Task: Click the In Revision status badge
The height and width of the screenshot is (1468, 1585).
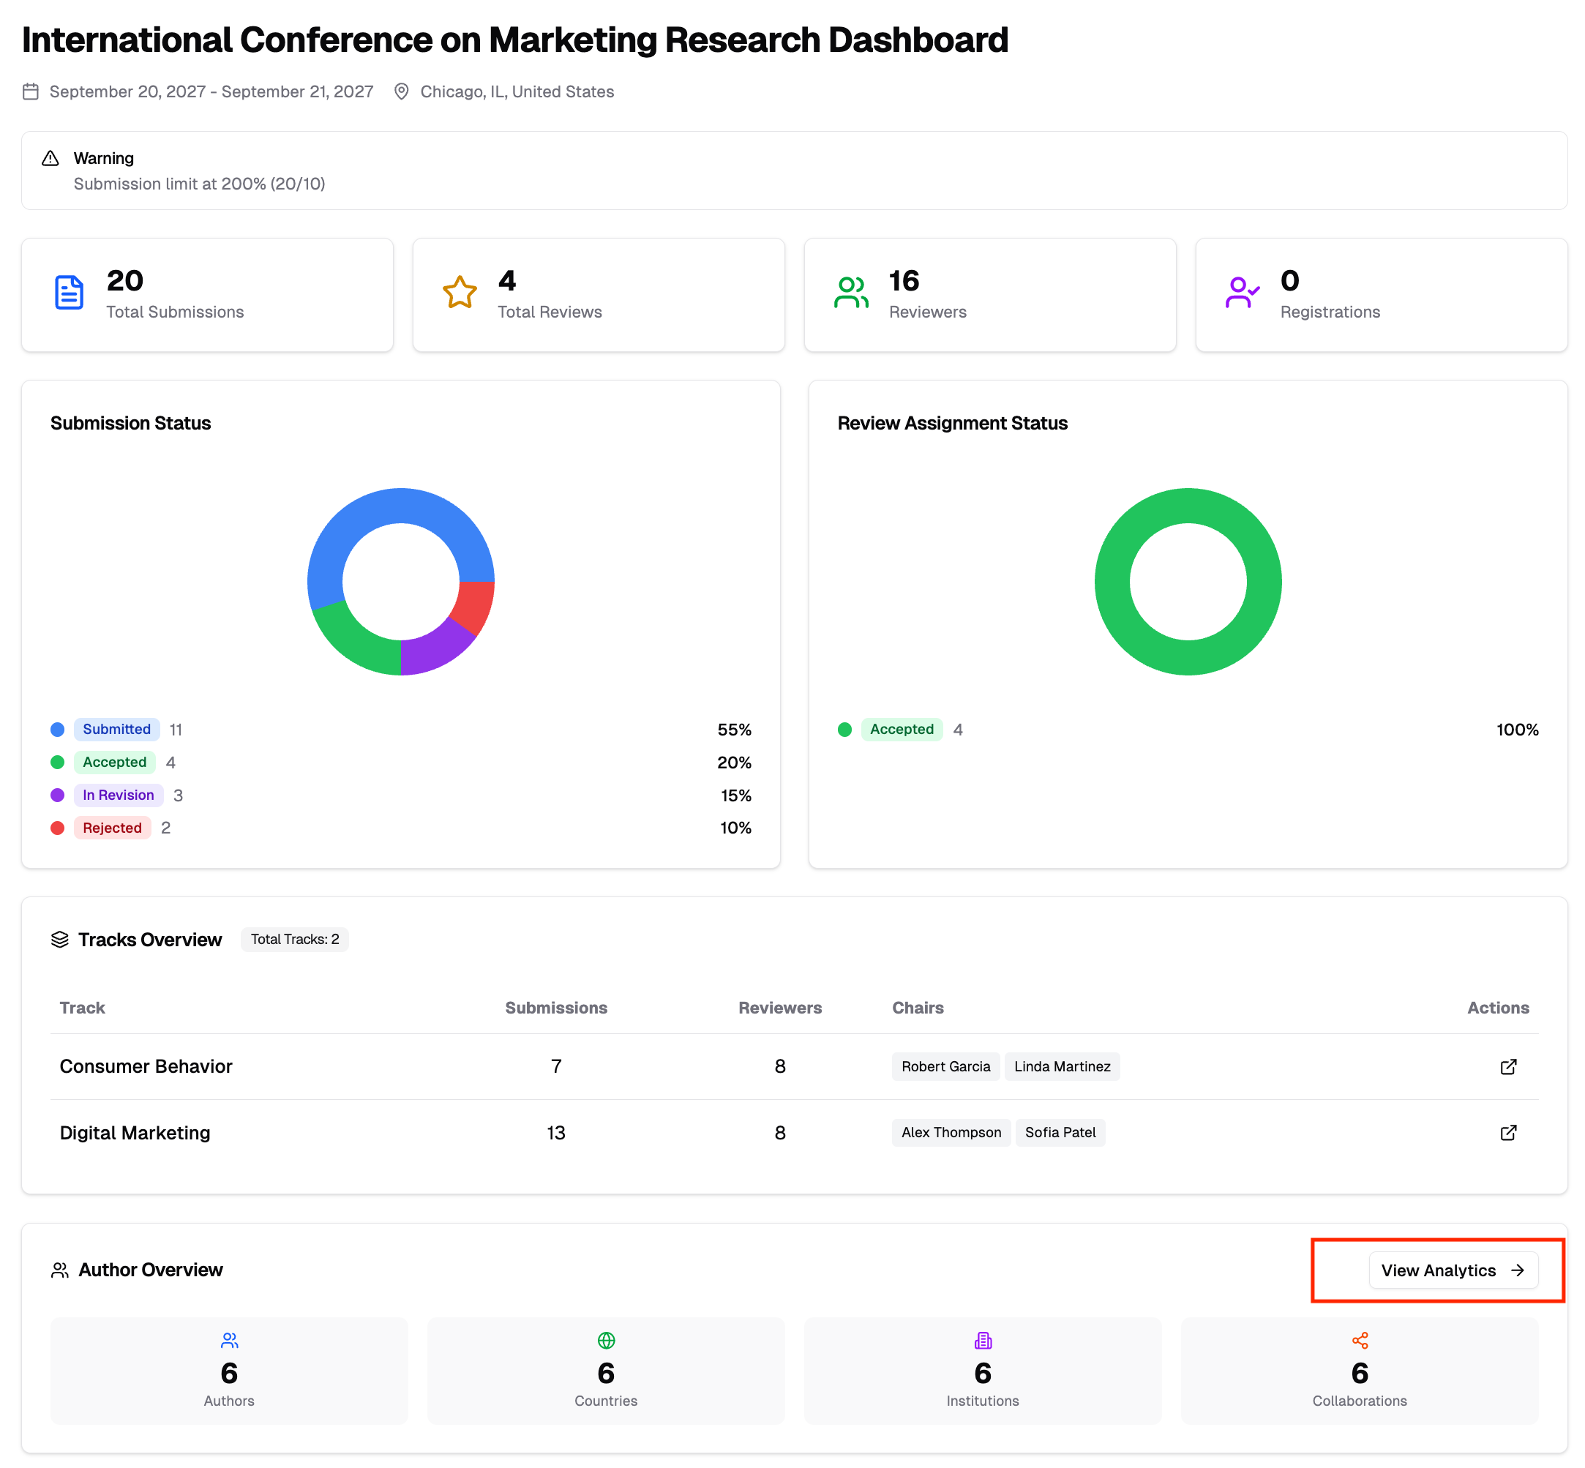Action: coord(119,794)
